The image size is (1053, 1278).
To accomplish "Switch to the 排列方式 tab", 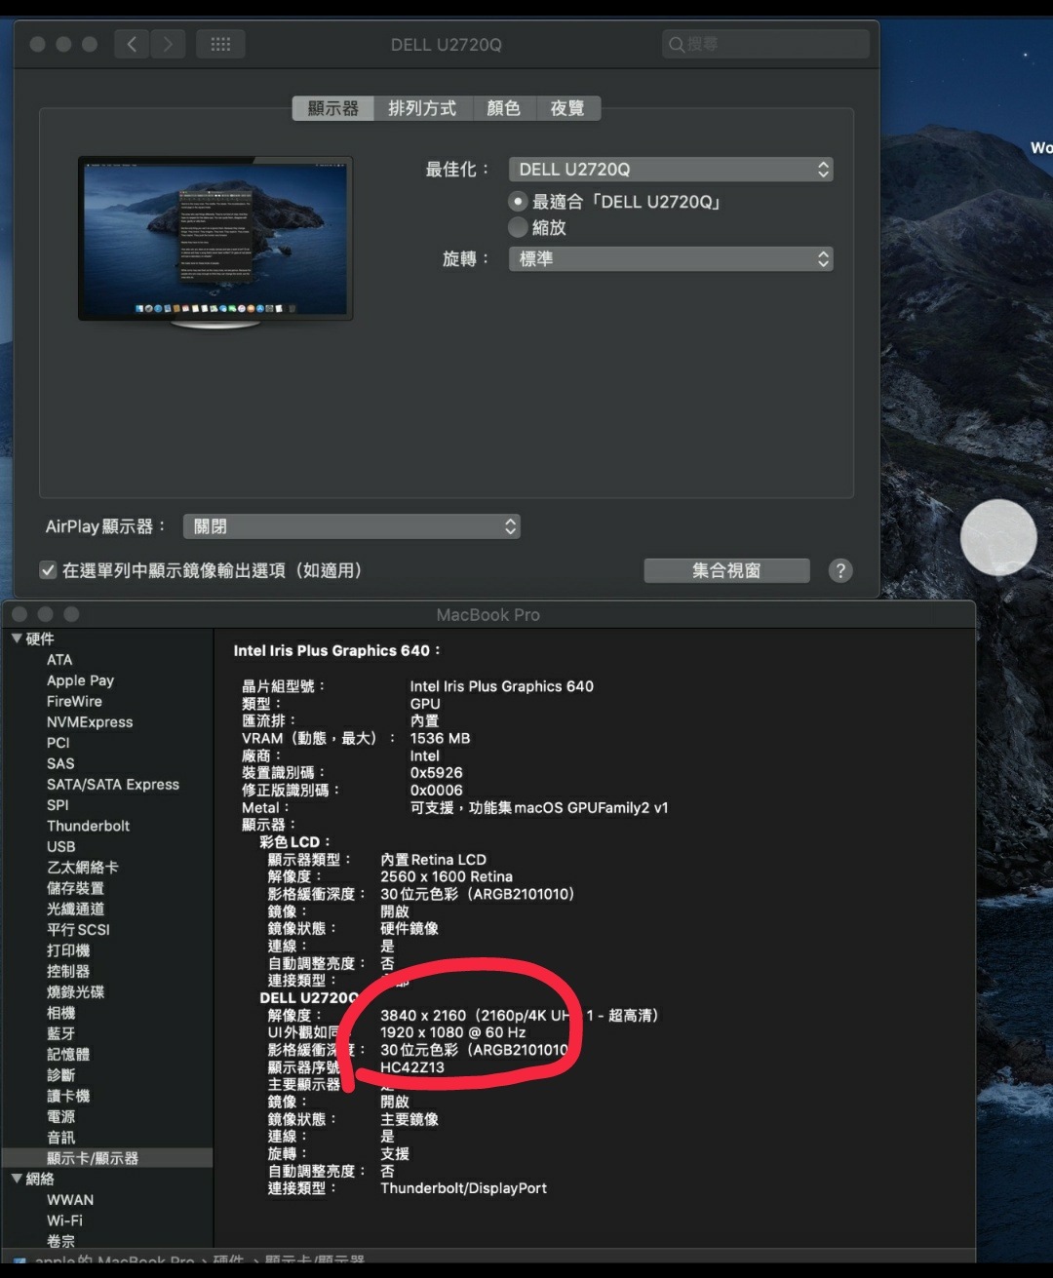I will [422, 108].
